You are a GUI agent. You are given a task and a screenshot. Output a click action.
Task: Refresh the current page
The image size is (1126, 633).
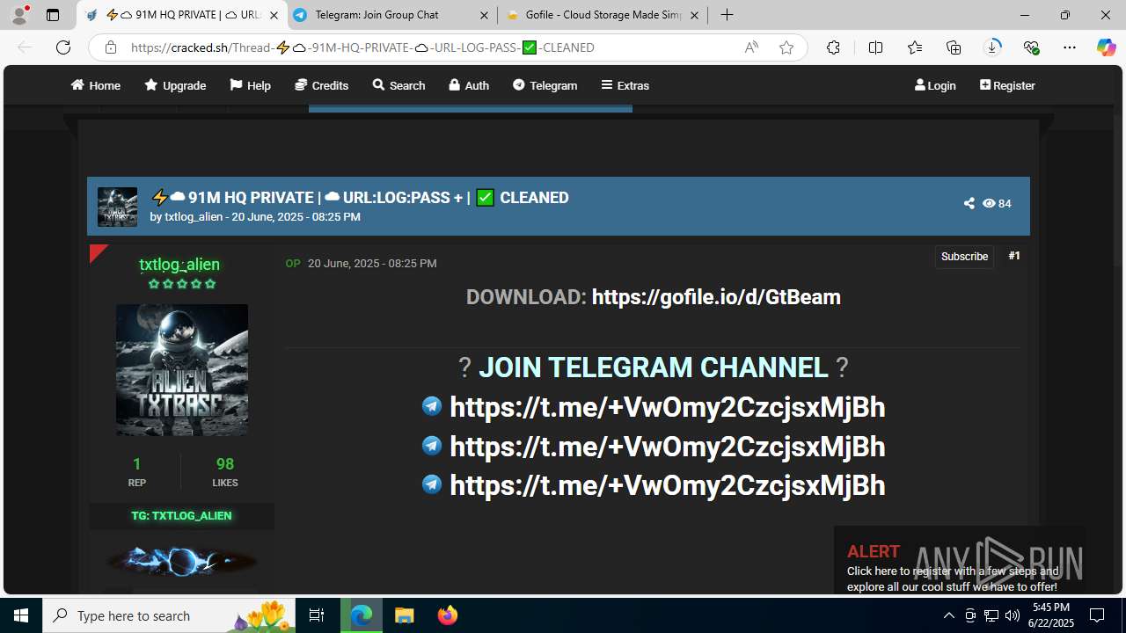pos(63,47)
